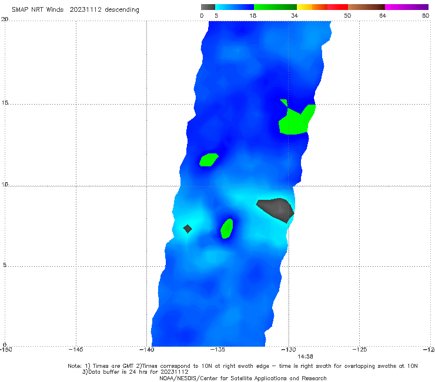435x382 pixels.
Task: Click the colorbar label 34
Action: coord(295,16)
